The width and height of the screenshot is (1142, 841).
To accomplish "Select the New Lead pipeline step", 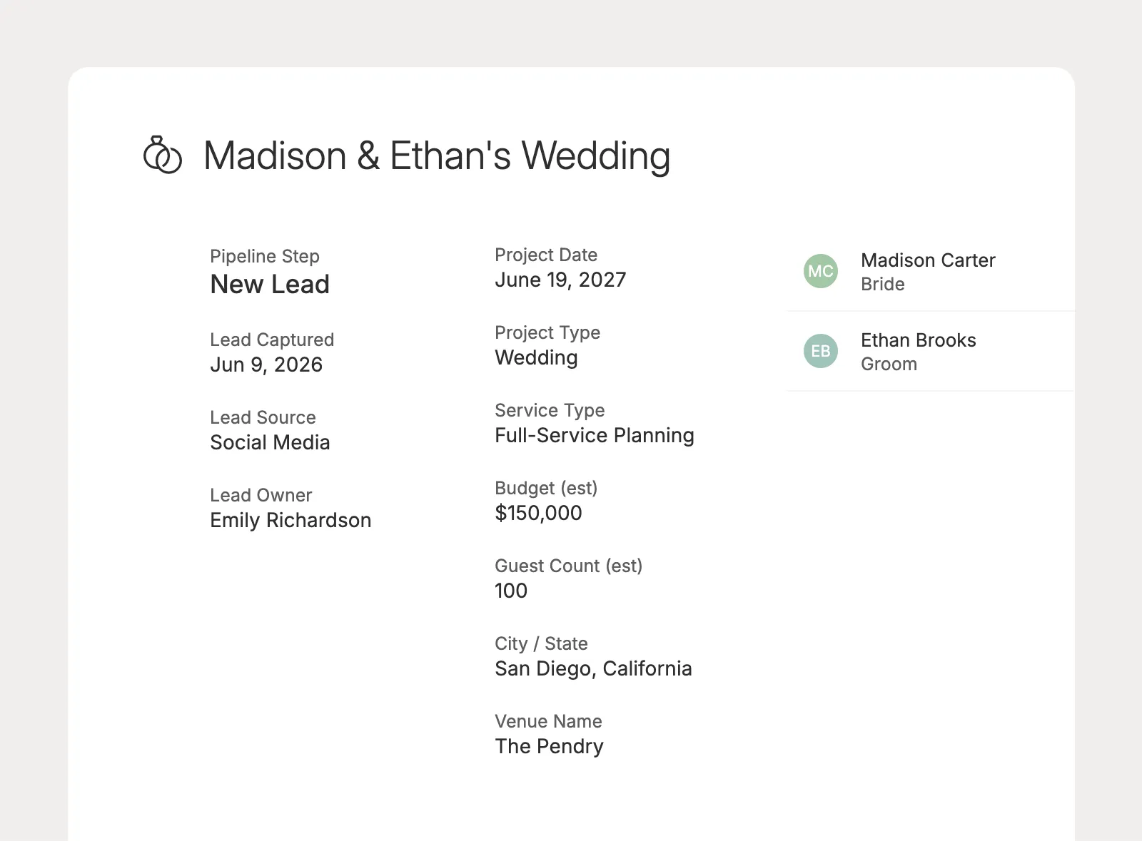I will tap(270, 285).
